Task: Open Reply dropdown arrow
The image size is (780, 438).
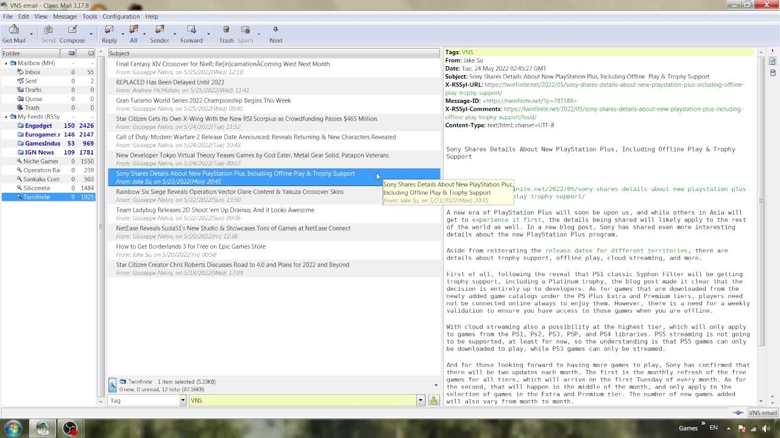Action: pos(122,33)
